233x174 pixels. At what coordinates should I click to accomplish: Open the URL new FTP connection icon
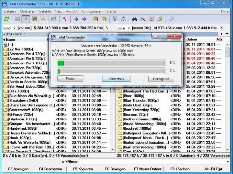point(124,19)
